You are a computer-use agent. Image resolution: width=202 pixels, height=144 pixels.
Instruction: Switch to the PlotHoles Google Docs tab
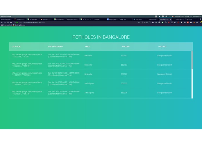[112, 19]
